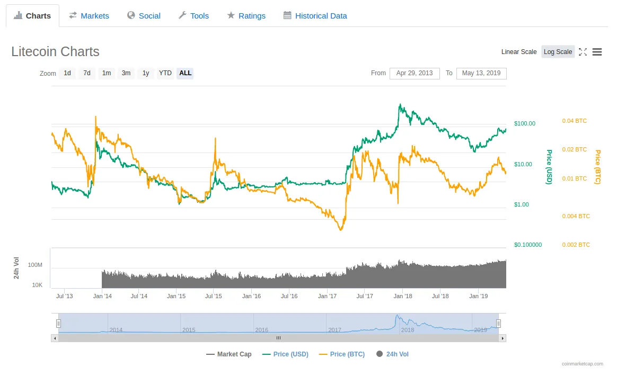
Task: Open the Social tab
Action: [x=144, y=16]
